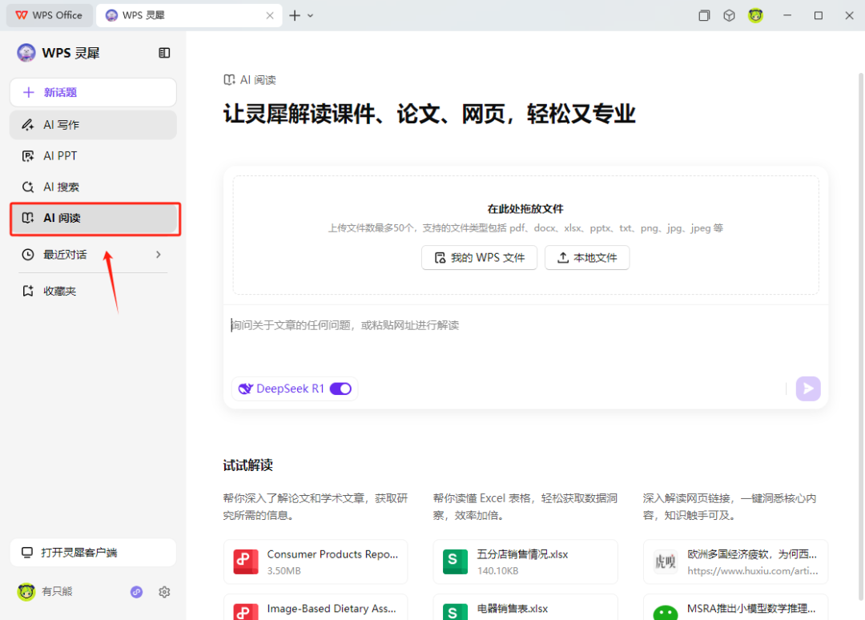
Task: Open MSRA推出小模型数学推理 article card
Action: (x=735, y=607)
